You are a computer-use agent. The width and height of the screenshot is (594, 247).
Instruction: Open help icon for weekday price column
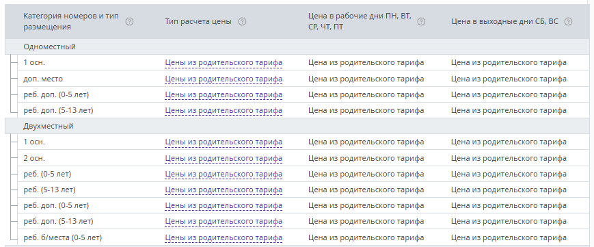421,22
